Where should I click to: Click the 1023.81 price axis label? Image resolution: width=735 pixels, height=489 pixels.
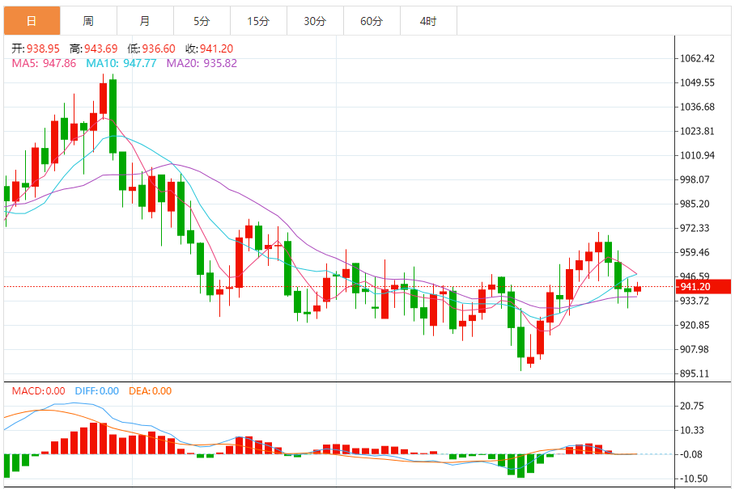click(698, 132)
